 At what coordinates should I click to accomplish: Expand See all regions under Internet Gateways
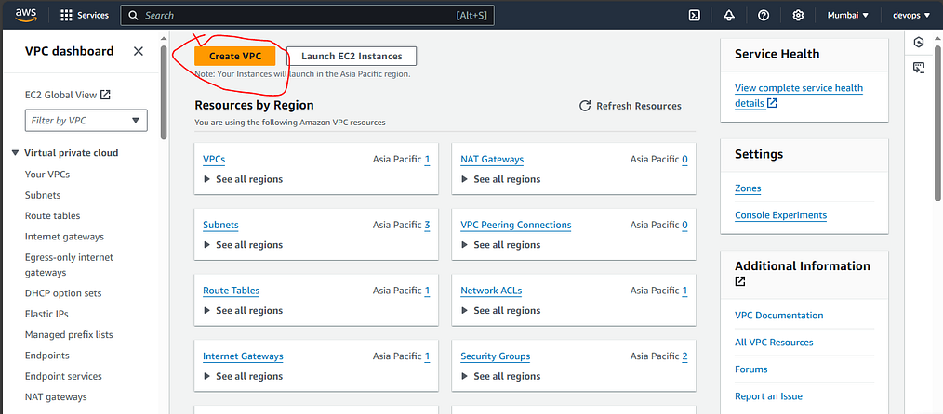click(x=243, y=376)
